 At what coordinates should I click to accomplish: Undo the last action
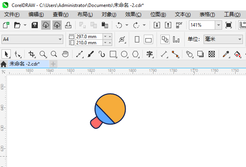pyautogui.click(x=119, y=25)
